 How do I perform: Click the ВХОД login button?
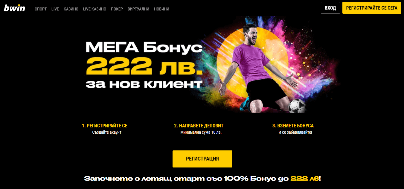point(330,8)
